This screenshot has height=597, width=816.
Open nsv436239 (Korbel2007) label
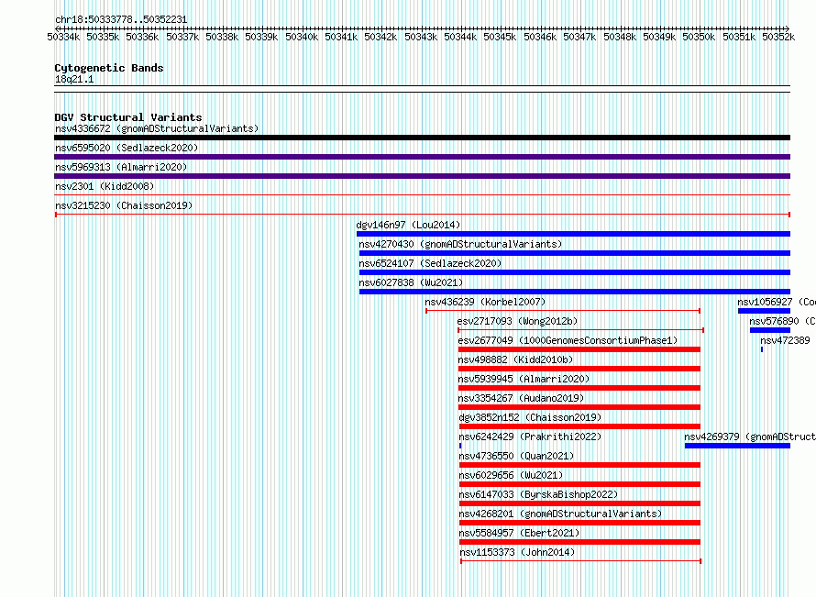pos(485,302)
